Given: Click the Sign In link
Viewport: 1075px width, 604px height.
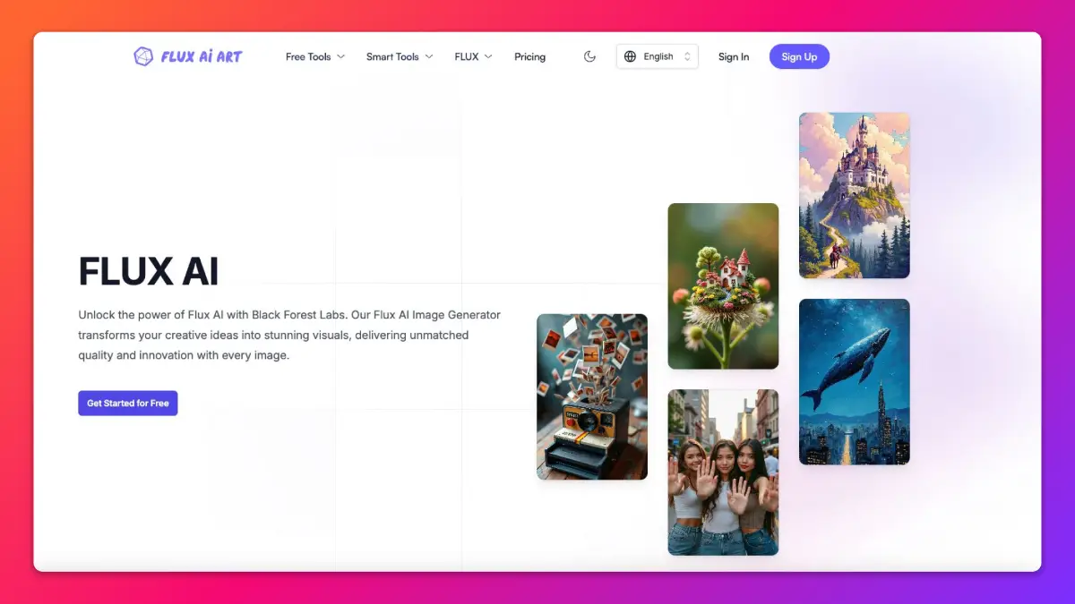Looking at the screenshot, I should tap(733, 56).
